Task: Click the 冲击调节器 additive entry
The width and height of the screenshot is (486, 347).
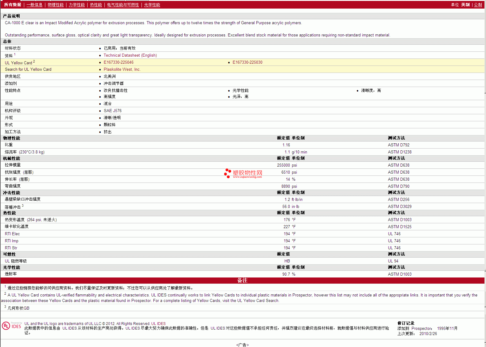Action: [x=114, y=83]
